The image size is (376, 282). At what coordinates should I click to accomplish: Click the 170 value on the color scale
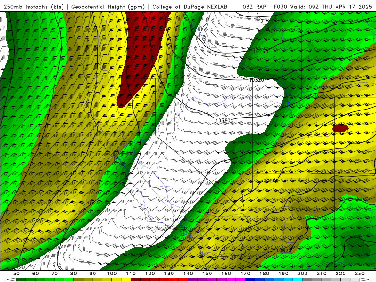(x=245, y=274)
